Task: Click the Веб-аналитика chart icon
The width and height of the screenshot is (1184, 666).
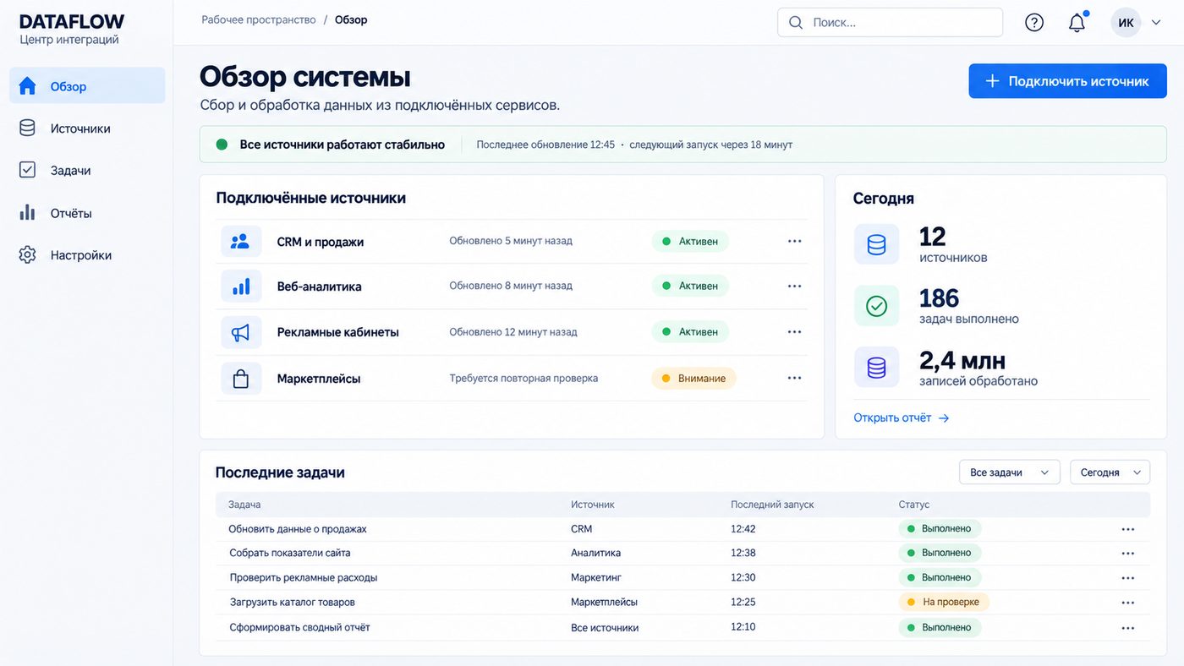Action: (x=241, y=287)
